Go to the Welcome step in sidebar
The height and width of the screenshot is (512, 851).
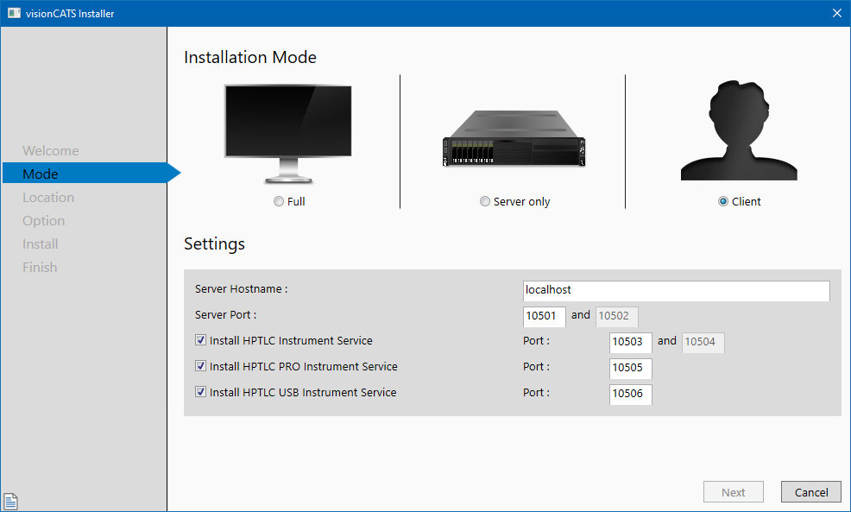(50, 150)
